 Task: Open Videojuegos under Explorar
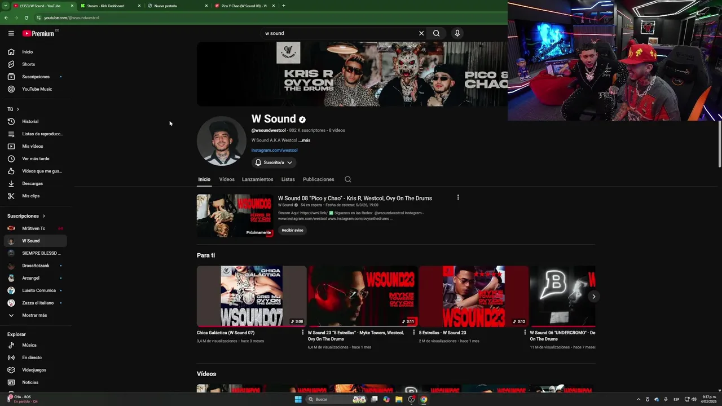click(35, 370)
